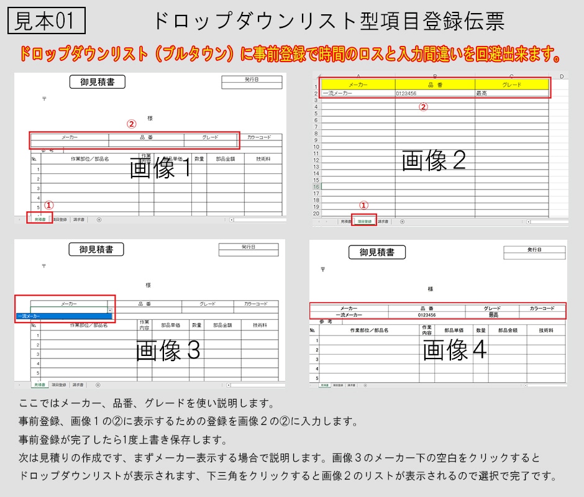This screenshot has height=497, width=584.
Task: Click the 発行日 field in 画像1
Action: tap(252, 83)
